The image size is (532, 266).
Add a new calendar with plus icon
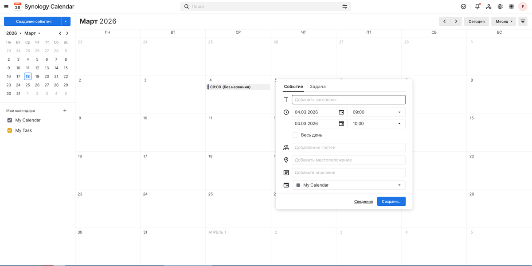(x=65, y=110)
